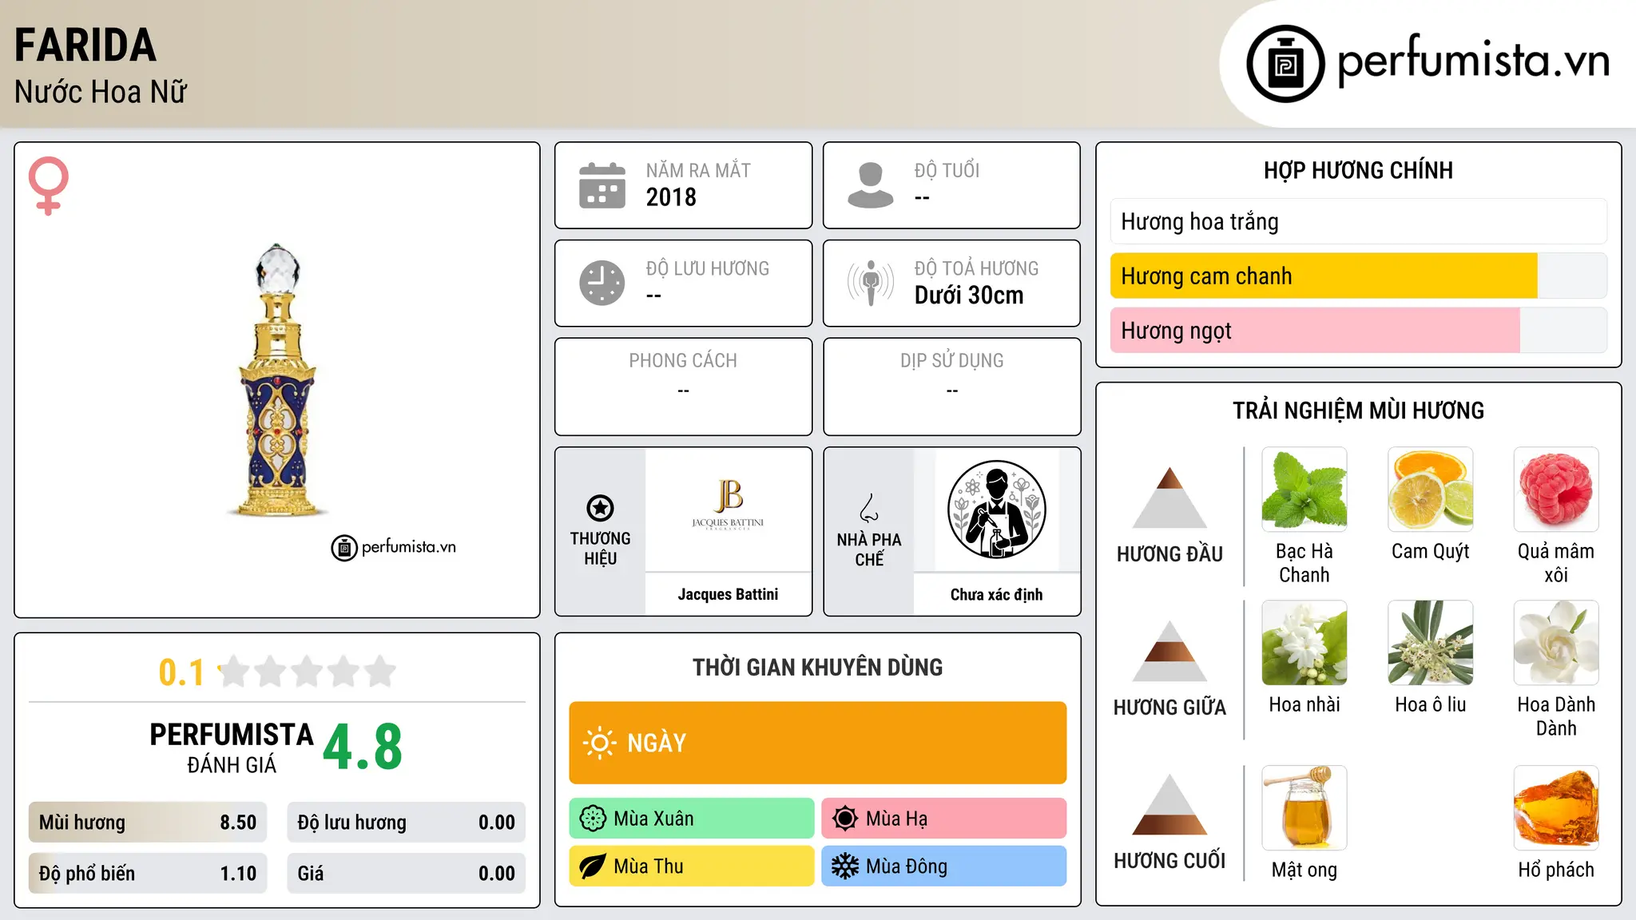The image size is (1636, 920).
Task: Click the perfumista.vn site name in header
Action: [x=1473, y=62]
